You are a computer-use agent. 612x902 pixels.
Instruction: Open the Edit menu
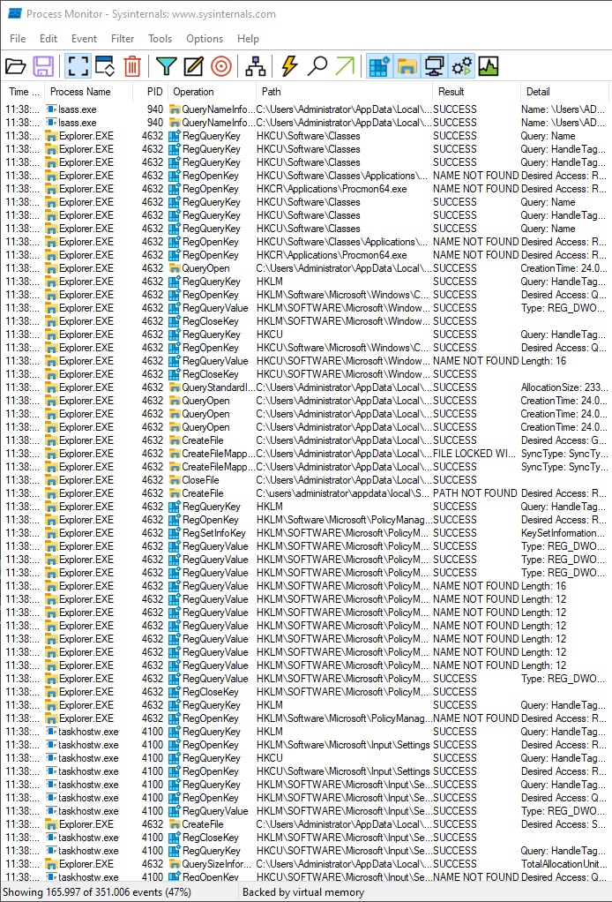point(49,39)
